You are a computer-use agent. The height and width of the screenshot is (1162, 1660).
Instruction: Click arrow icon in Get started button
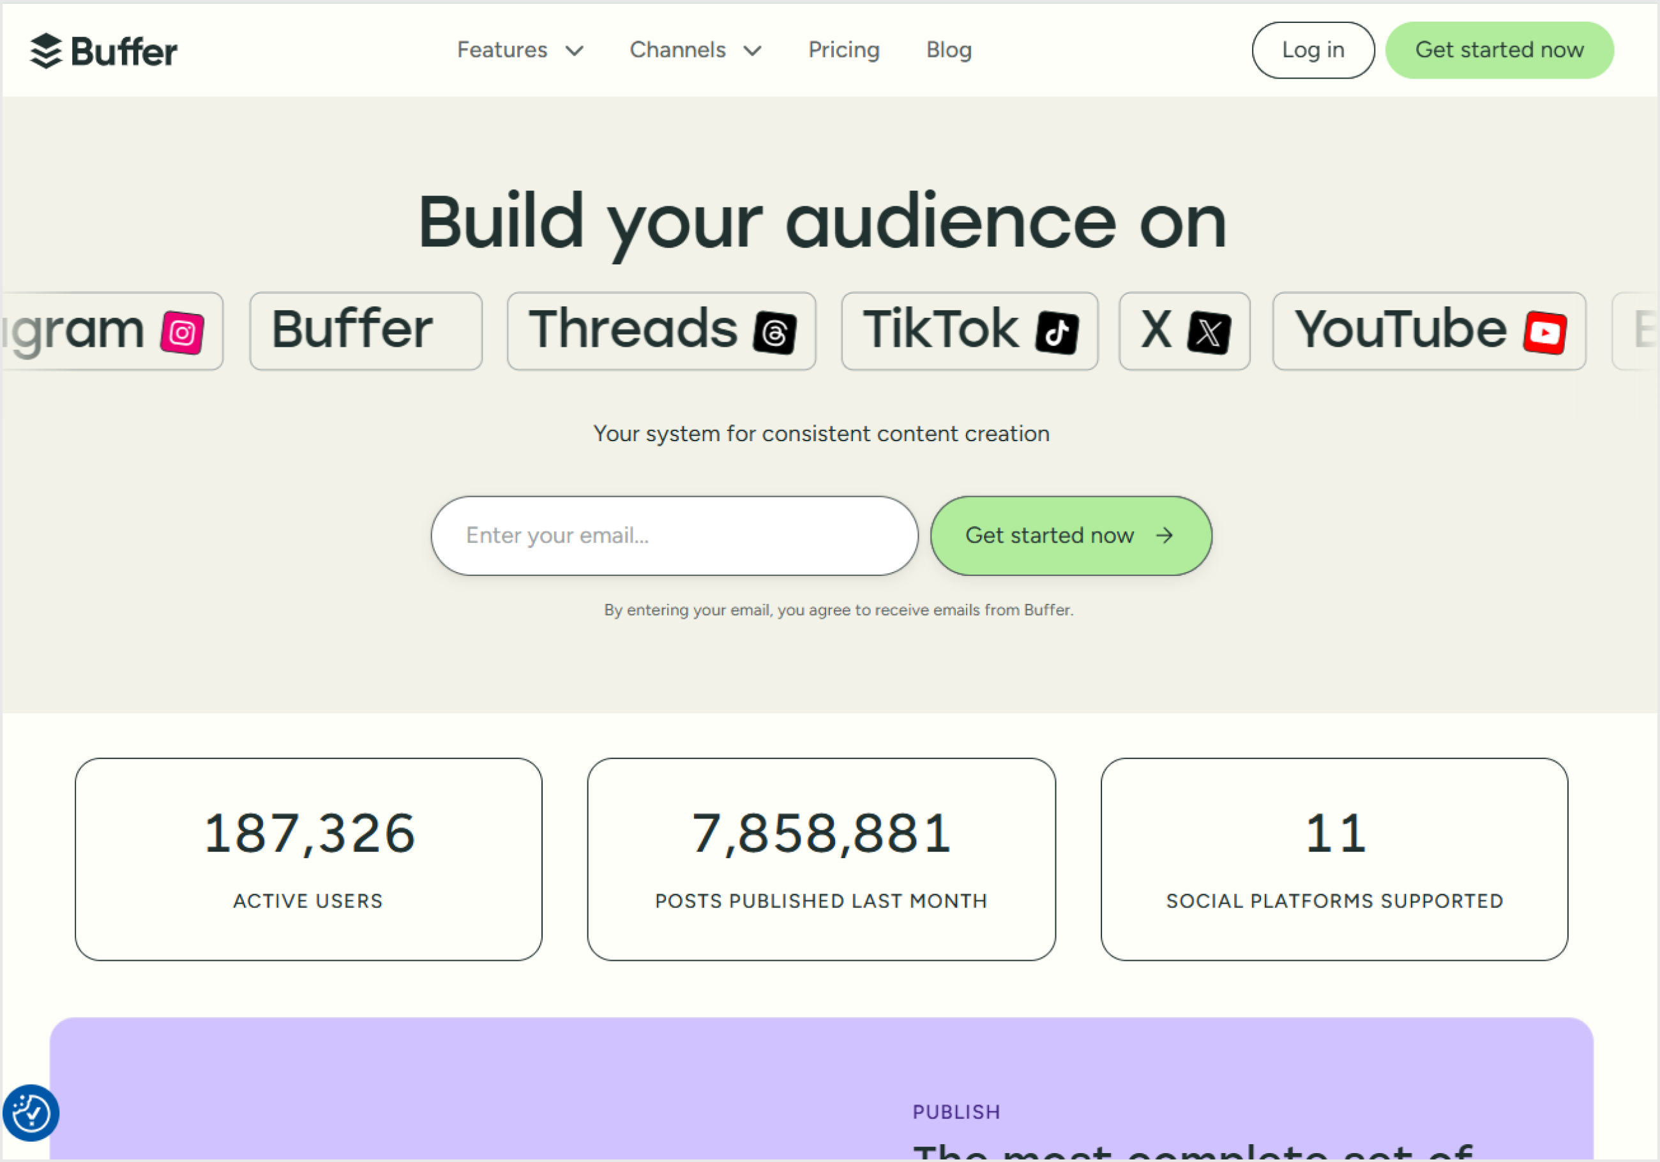(x=1164, y=535)
